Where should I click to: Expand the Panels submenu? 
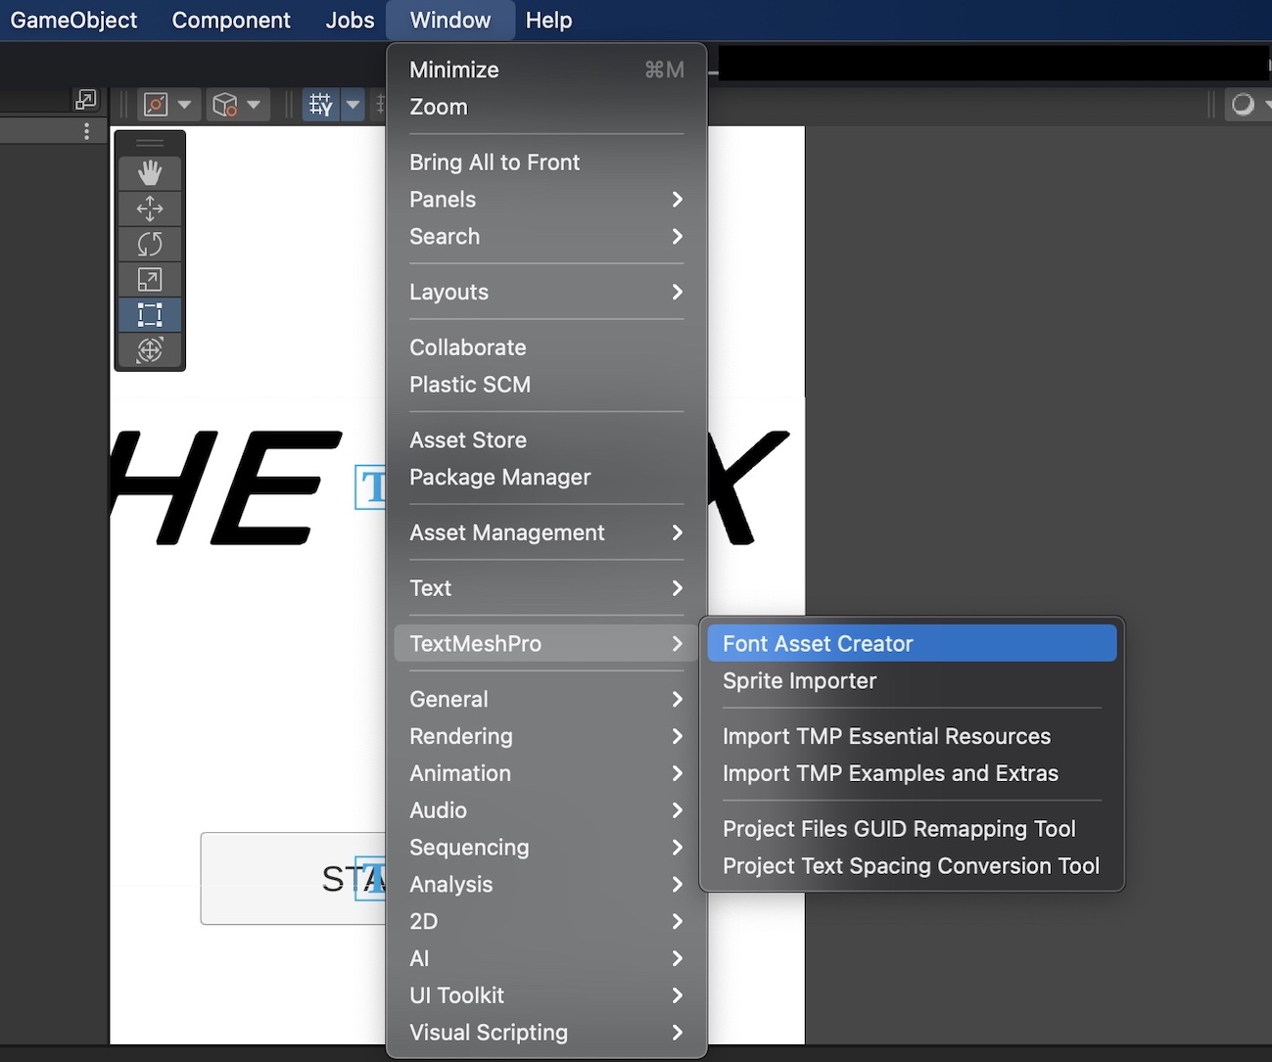(x=546, y=200)
